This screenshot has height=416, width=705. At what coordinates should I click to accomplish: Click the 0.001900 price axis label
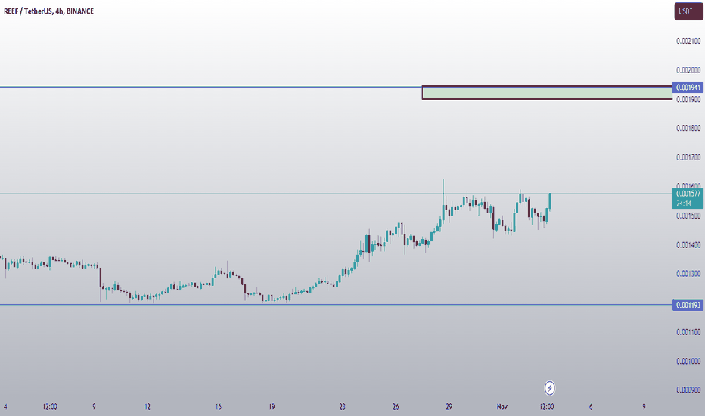click(x=688, y=99)
